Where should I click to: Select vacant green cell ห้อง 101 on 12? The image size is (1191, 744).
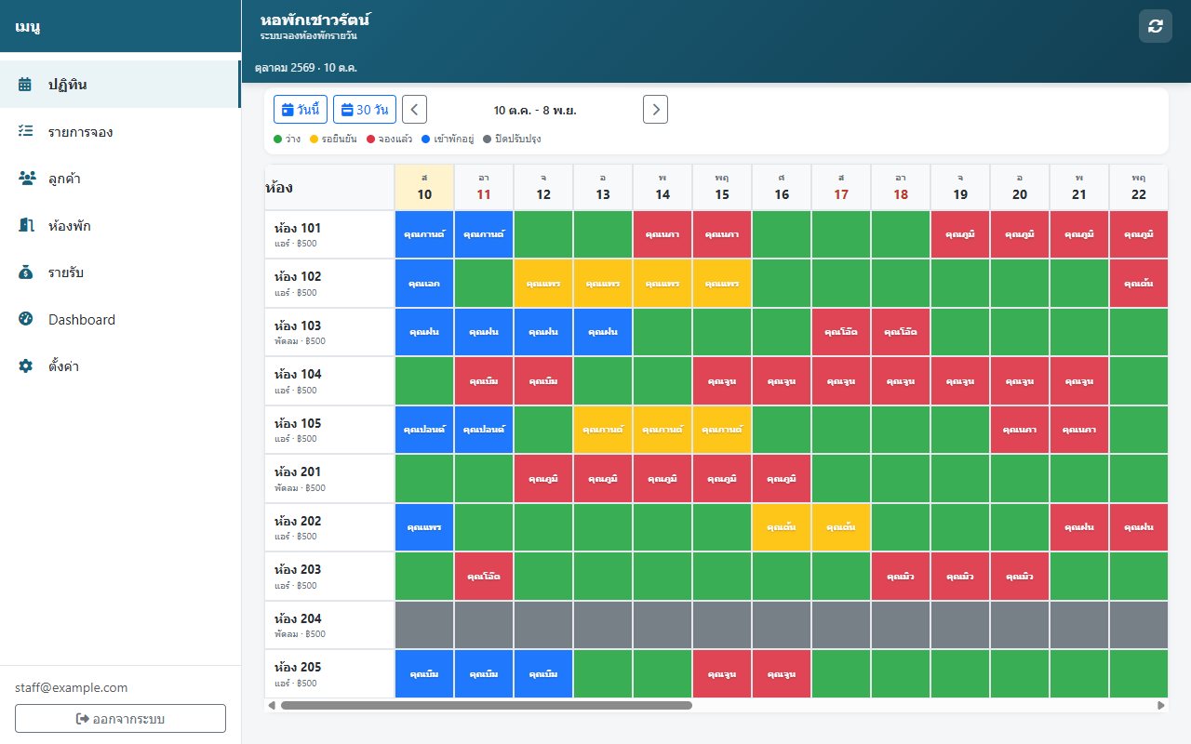coord(543,234)
